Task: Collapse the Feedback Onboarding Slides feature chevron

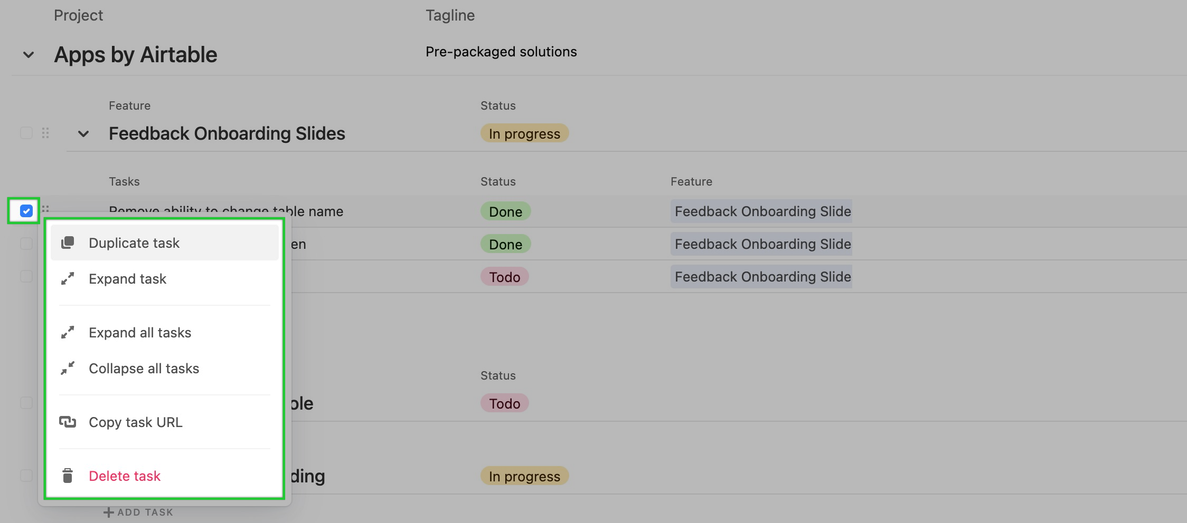Action: (83, 134)
